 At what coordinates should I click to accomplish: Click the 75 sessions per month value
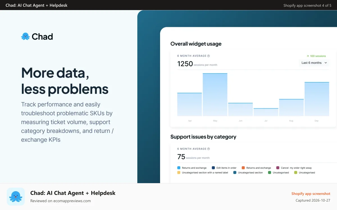[193, 157]
